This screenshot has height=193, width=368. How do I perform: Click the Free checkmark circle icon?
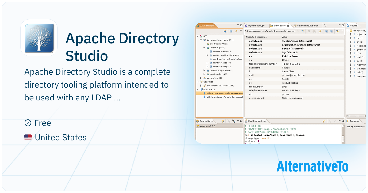pyautogui.click(x=28, y=123)
